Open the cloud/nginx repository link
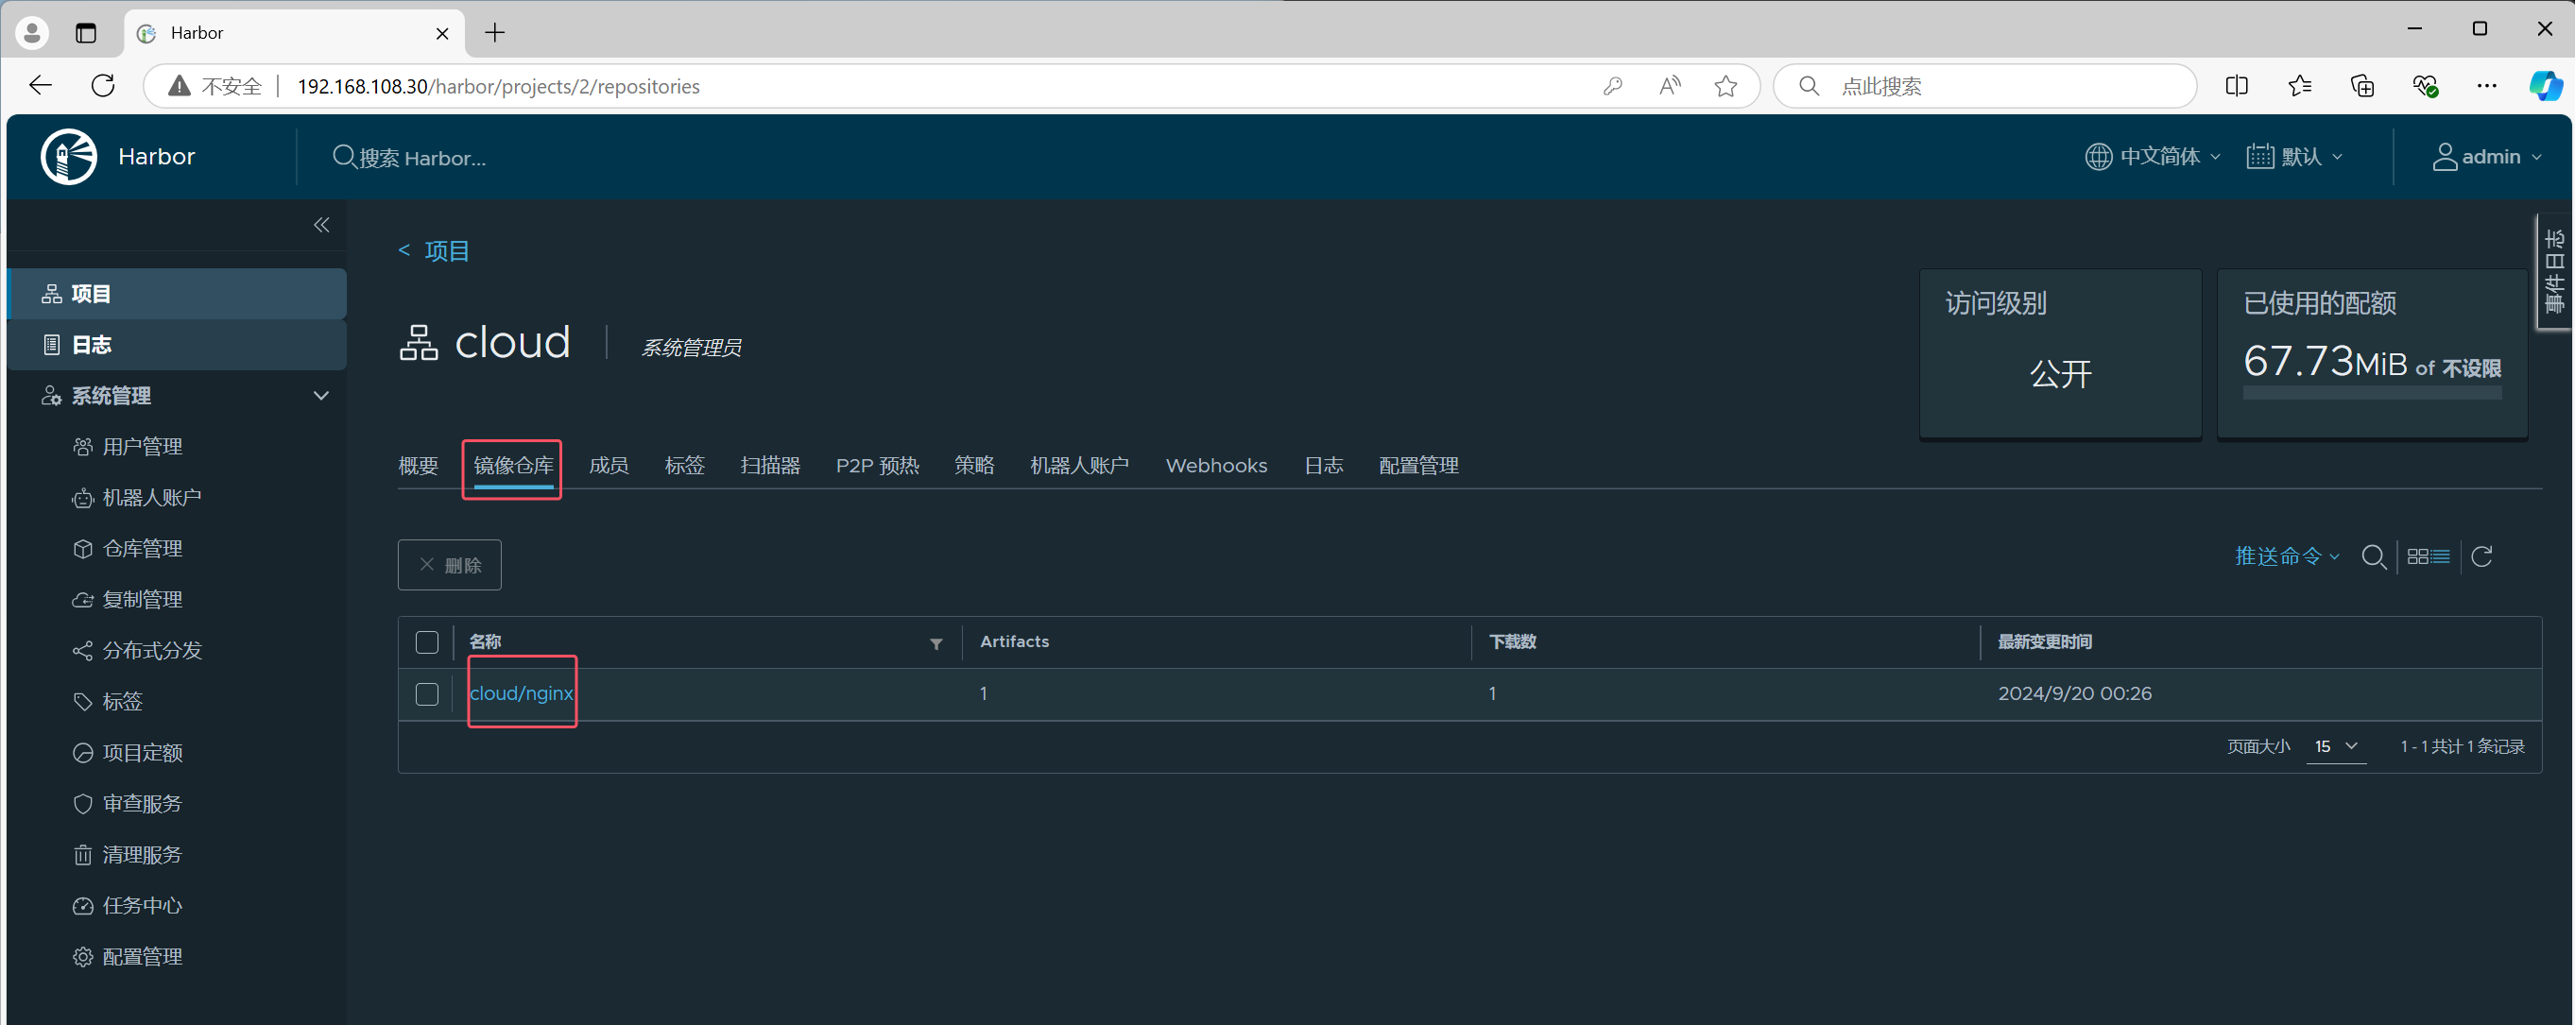 (522, 693)
